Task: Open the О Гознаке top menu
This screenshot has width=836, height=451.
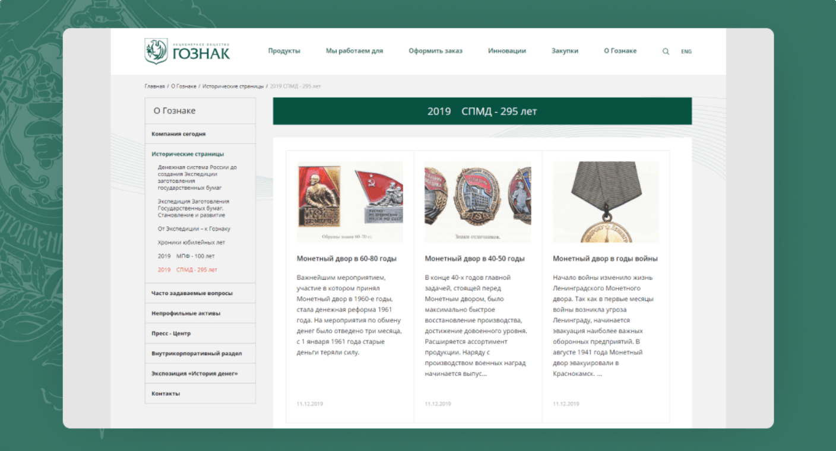Action: coord(620,51)
